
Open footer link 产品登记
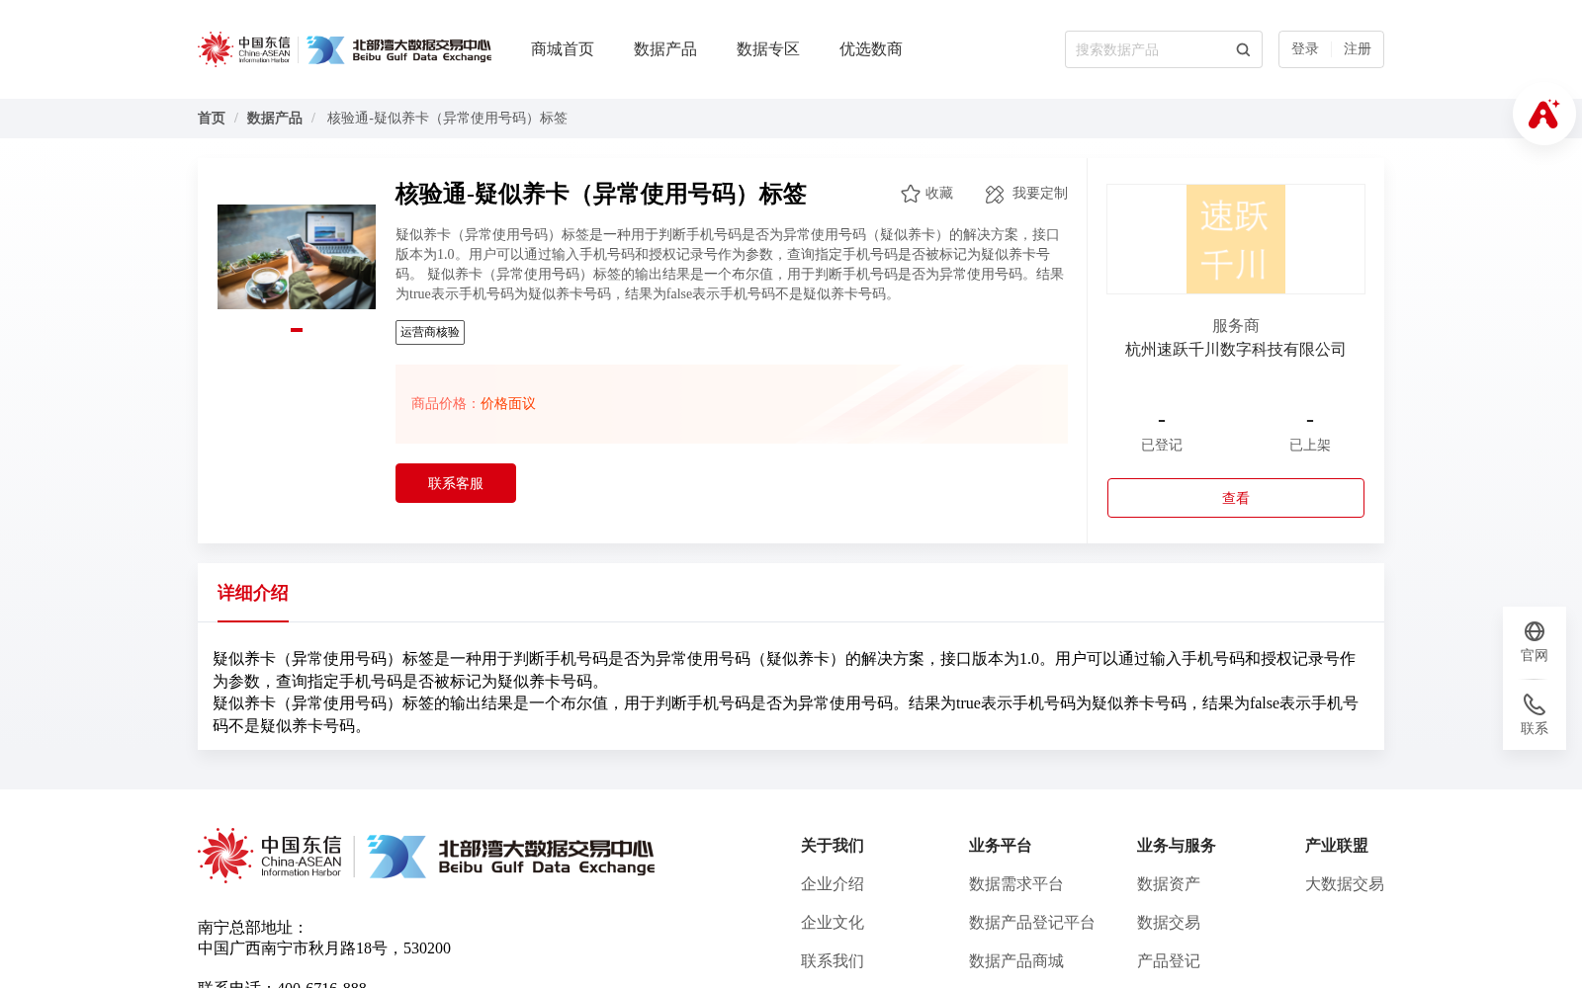coord(1169,961)
